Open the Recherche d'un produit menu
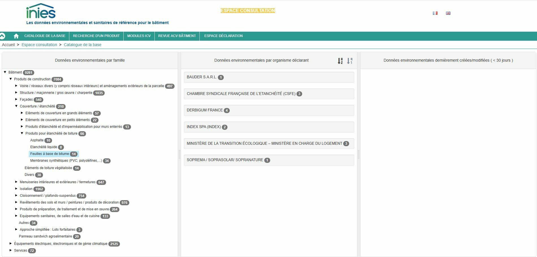 click(96, 36)
